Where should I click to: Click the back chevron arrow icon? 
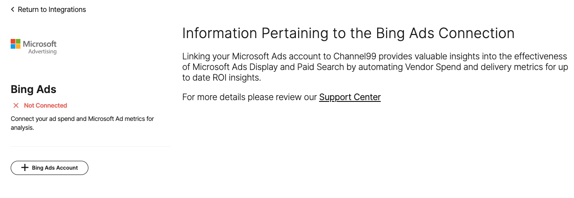tap(12, 9)
